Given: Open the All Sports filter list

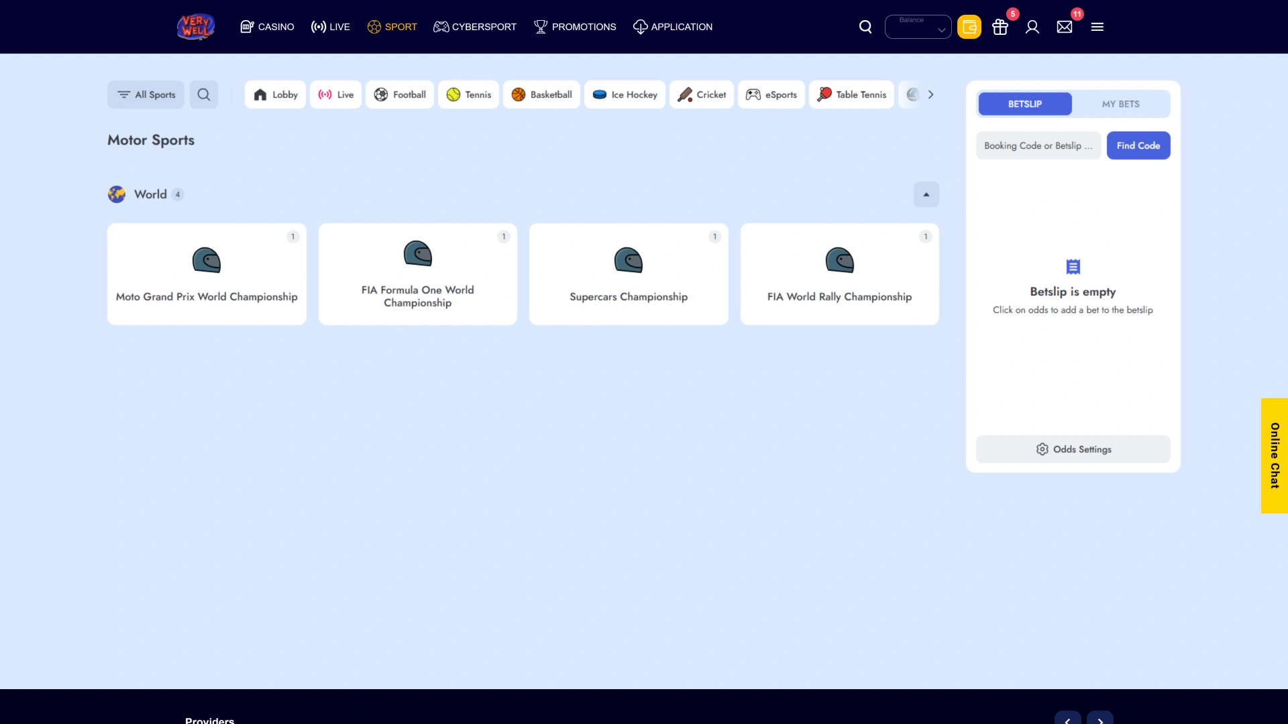Looking at the screenshot, I should [146, 95].
